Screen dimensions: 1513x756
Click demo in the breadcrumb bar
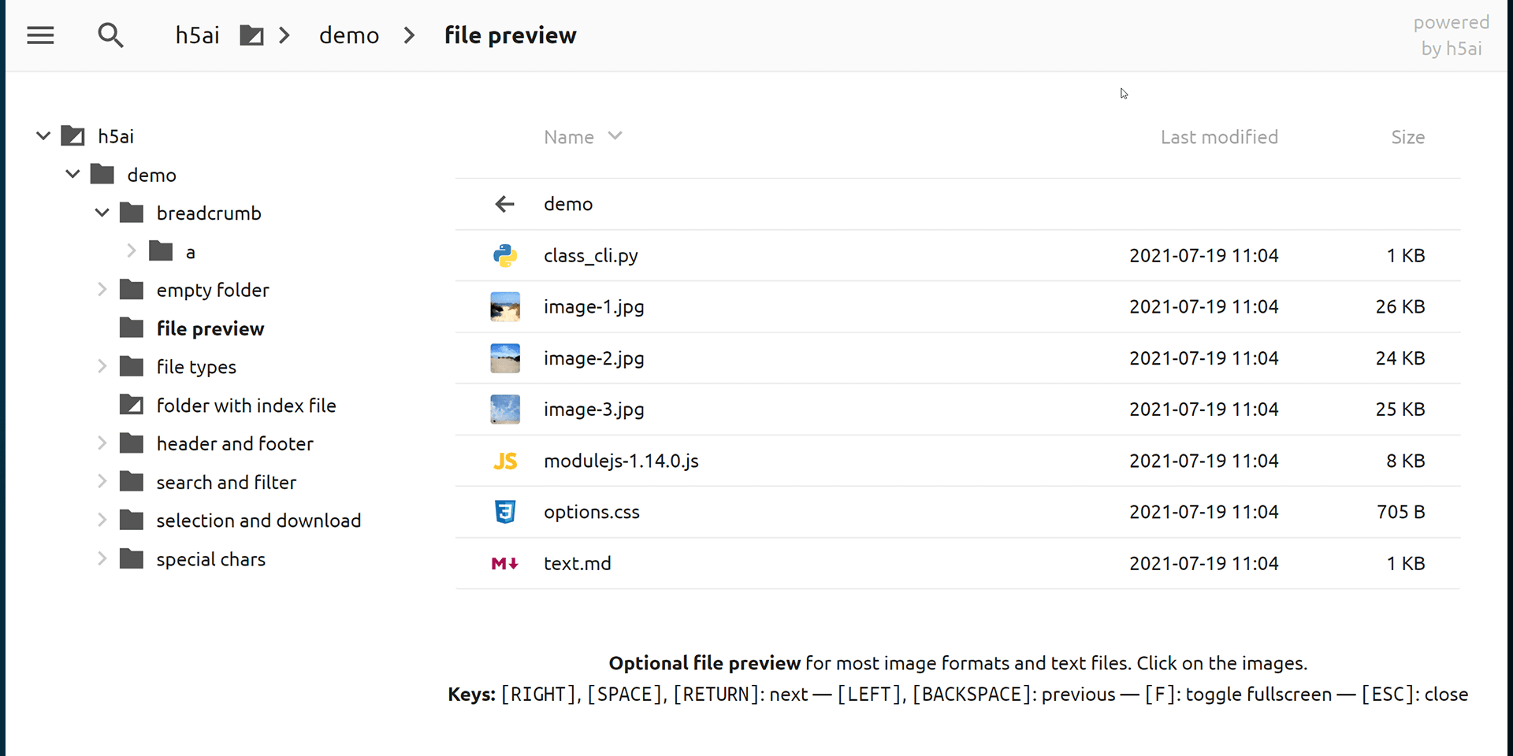coord(349,35)
